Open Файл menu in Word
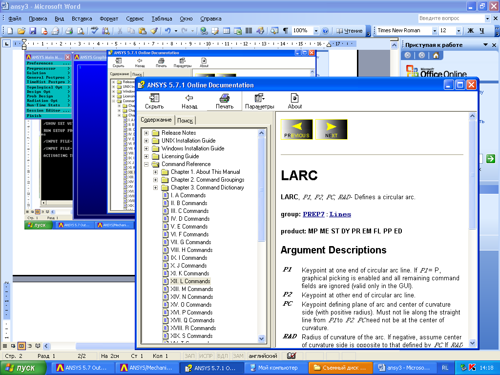Viewport: 500px width, 375px height. coord(15,19)
